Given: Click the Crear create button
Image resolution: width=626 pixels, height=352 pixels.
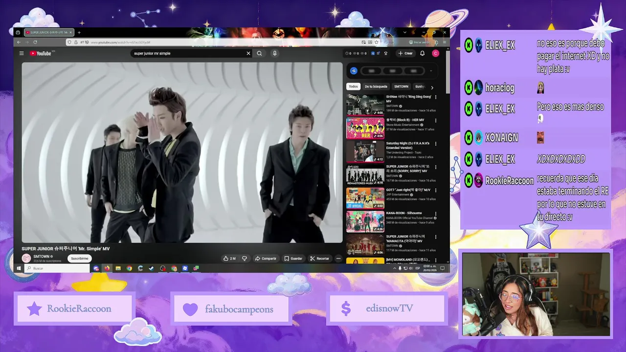Looking at the screenshot, I should pyautogui.click(x=405, y=53).
